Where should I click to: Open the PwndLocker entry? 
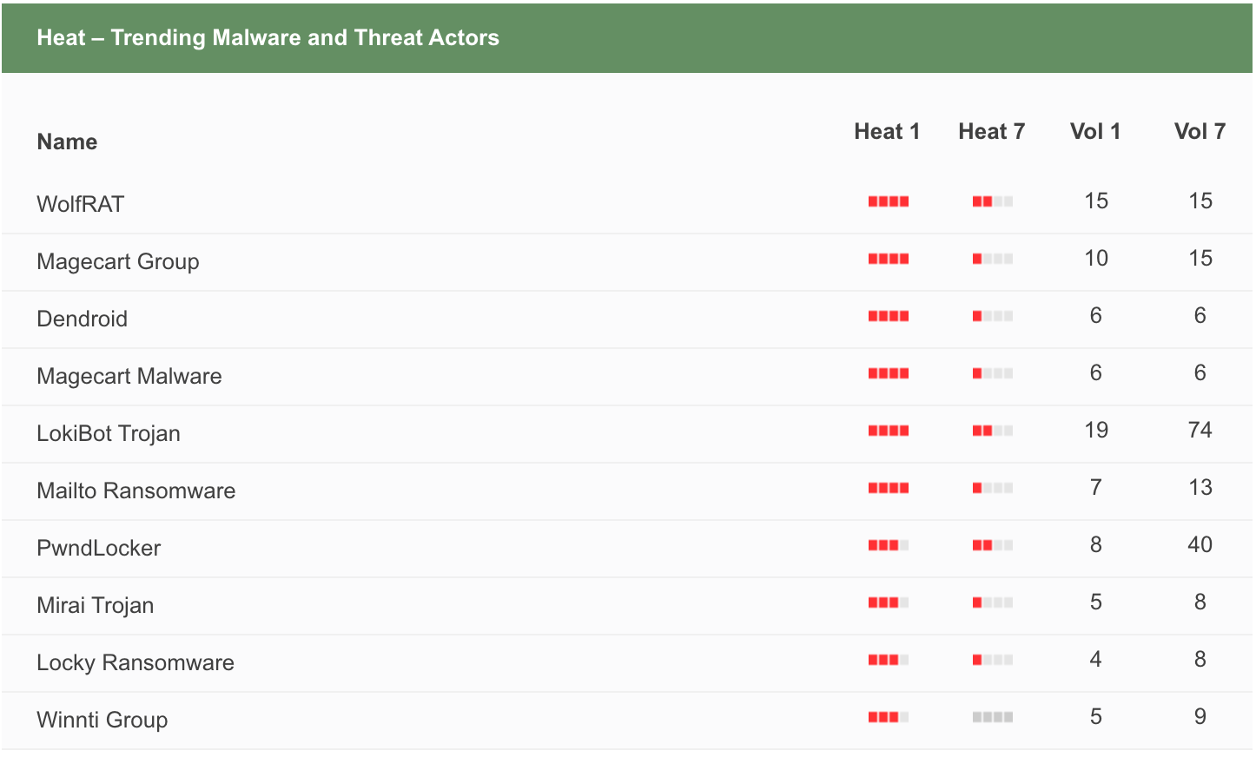[x=99, y=548]
